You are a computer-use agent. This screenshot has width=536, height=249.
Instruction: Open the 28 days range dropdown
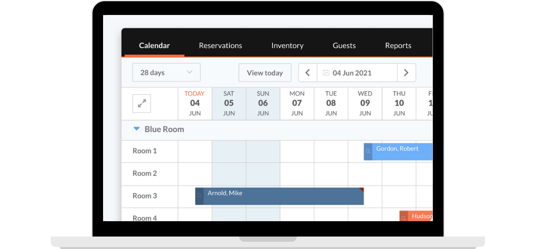[x=166, y=73]
